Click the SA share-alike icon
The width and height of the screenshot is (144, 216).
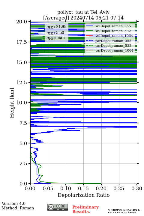point(63,206)
